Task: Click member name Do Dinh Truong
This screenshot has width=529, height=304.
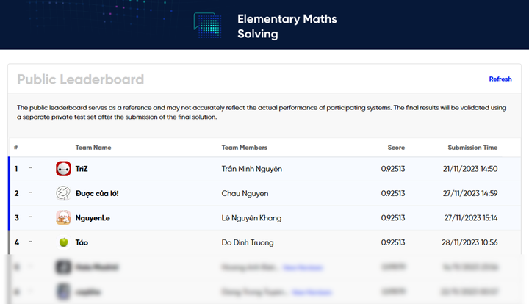Action: pyautogui.click(x=248, y=242)
